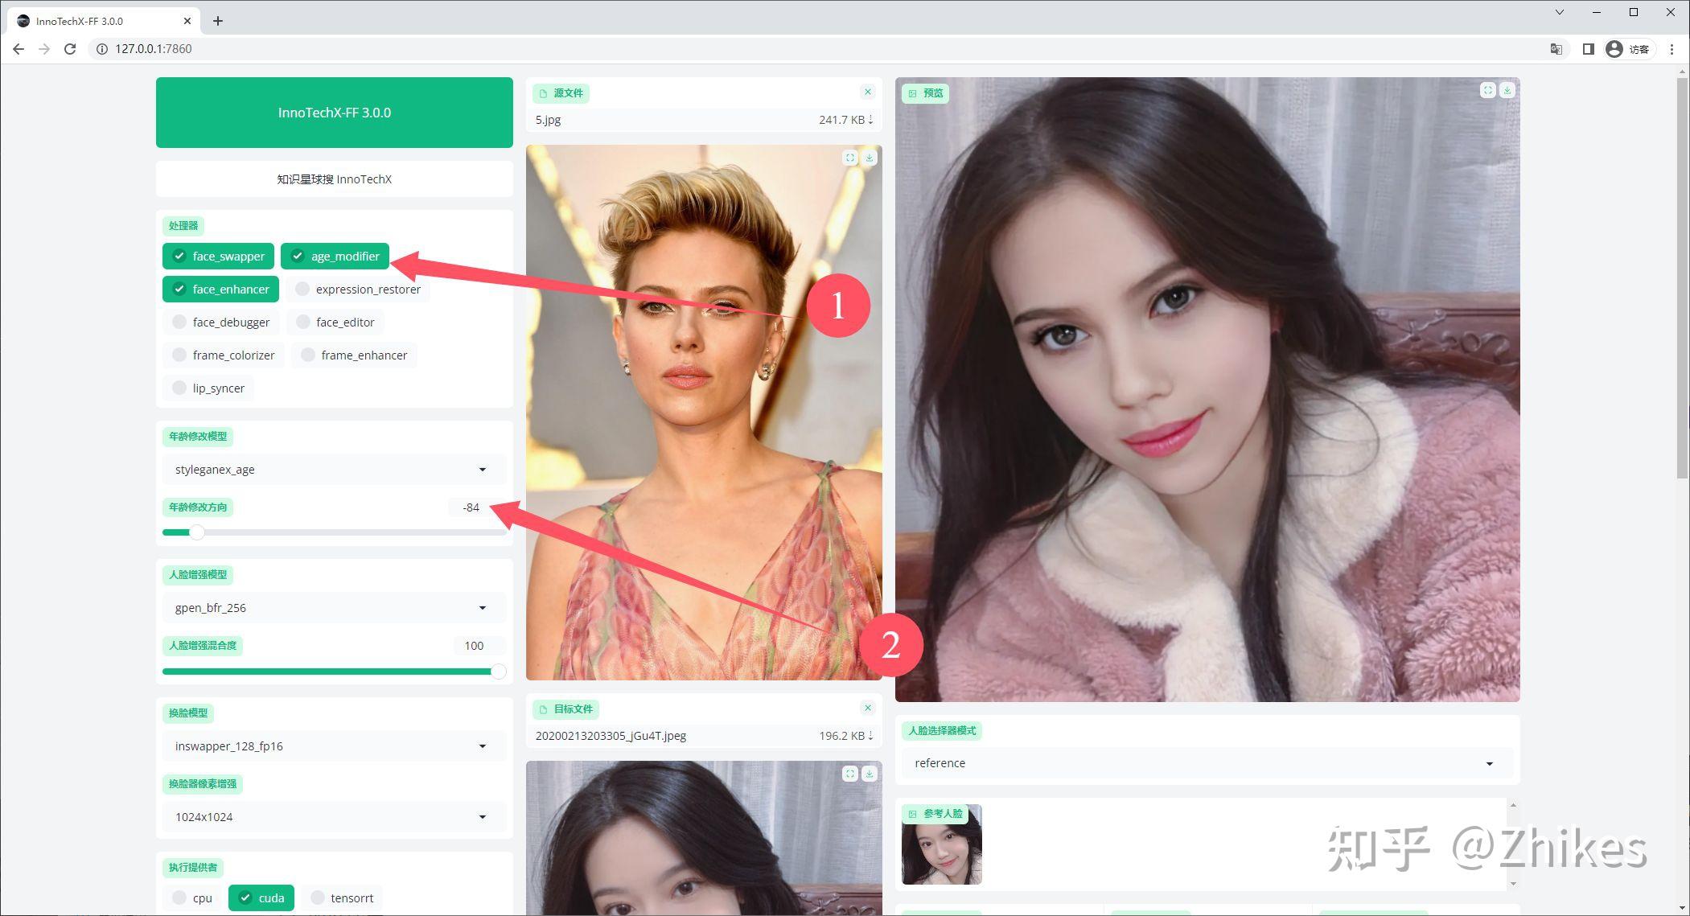This screenshot has height=916, width=1690.
Task: Select cpu execution provider
Action: click(x=191, y=898)
